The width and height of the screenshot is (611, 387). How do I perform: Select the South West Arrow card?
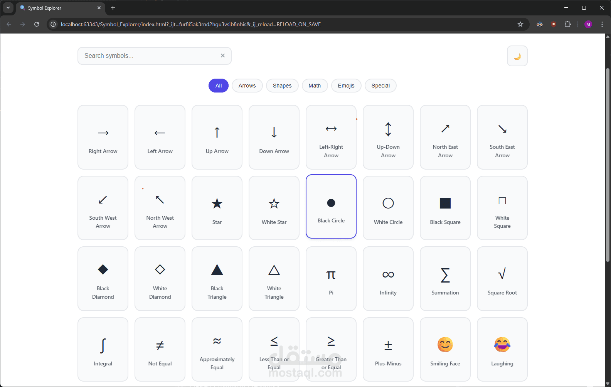click(103, 208)
